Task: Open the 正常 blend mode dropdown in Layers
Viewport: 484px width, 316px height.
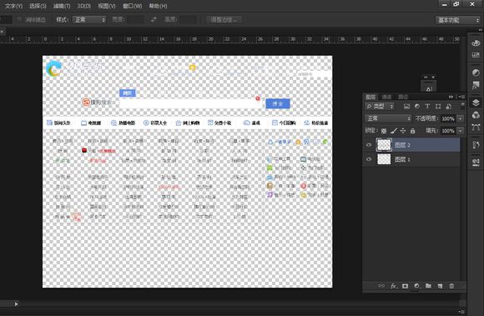Action: (388, 118)
